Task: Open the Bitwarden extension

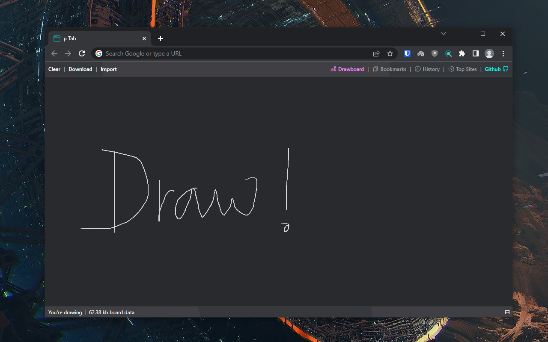Action: click(407, 53)
